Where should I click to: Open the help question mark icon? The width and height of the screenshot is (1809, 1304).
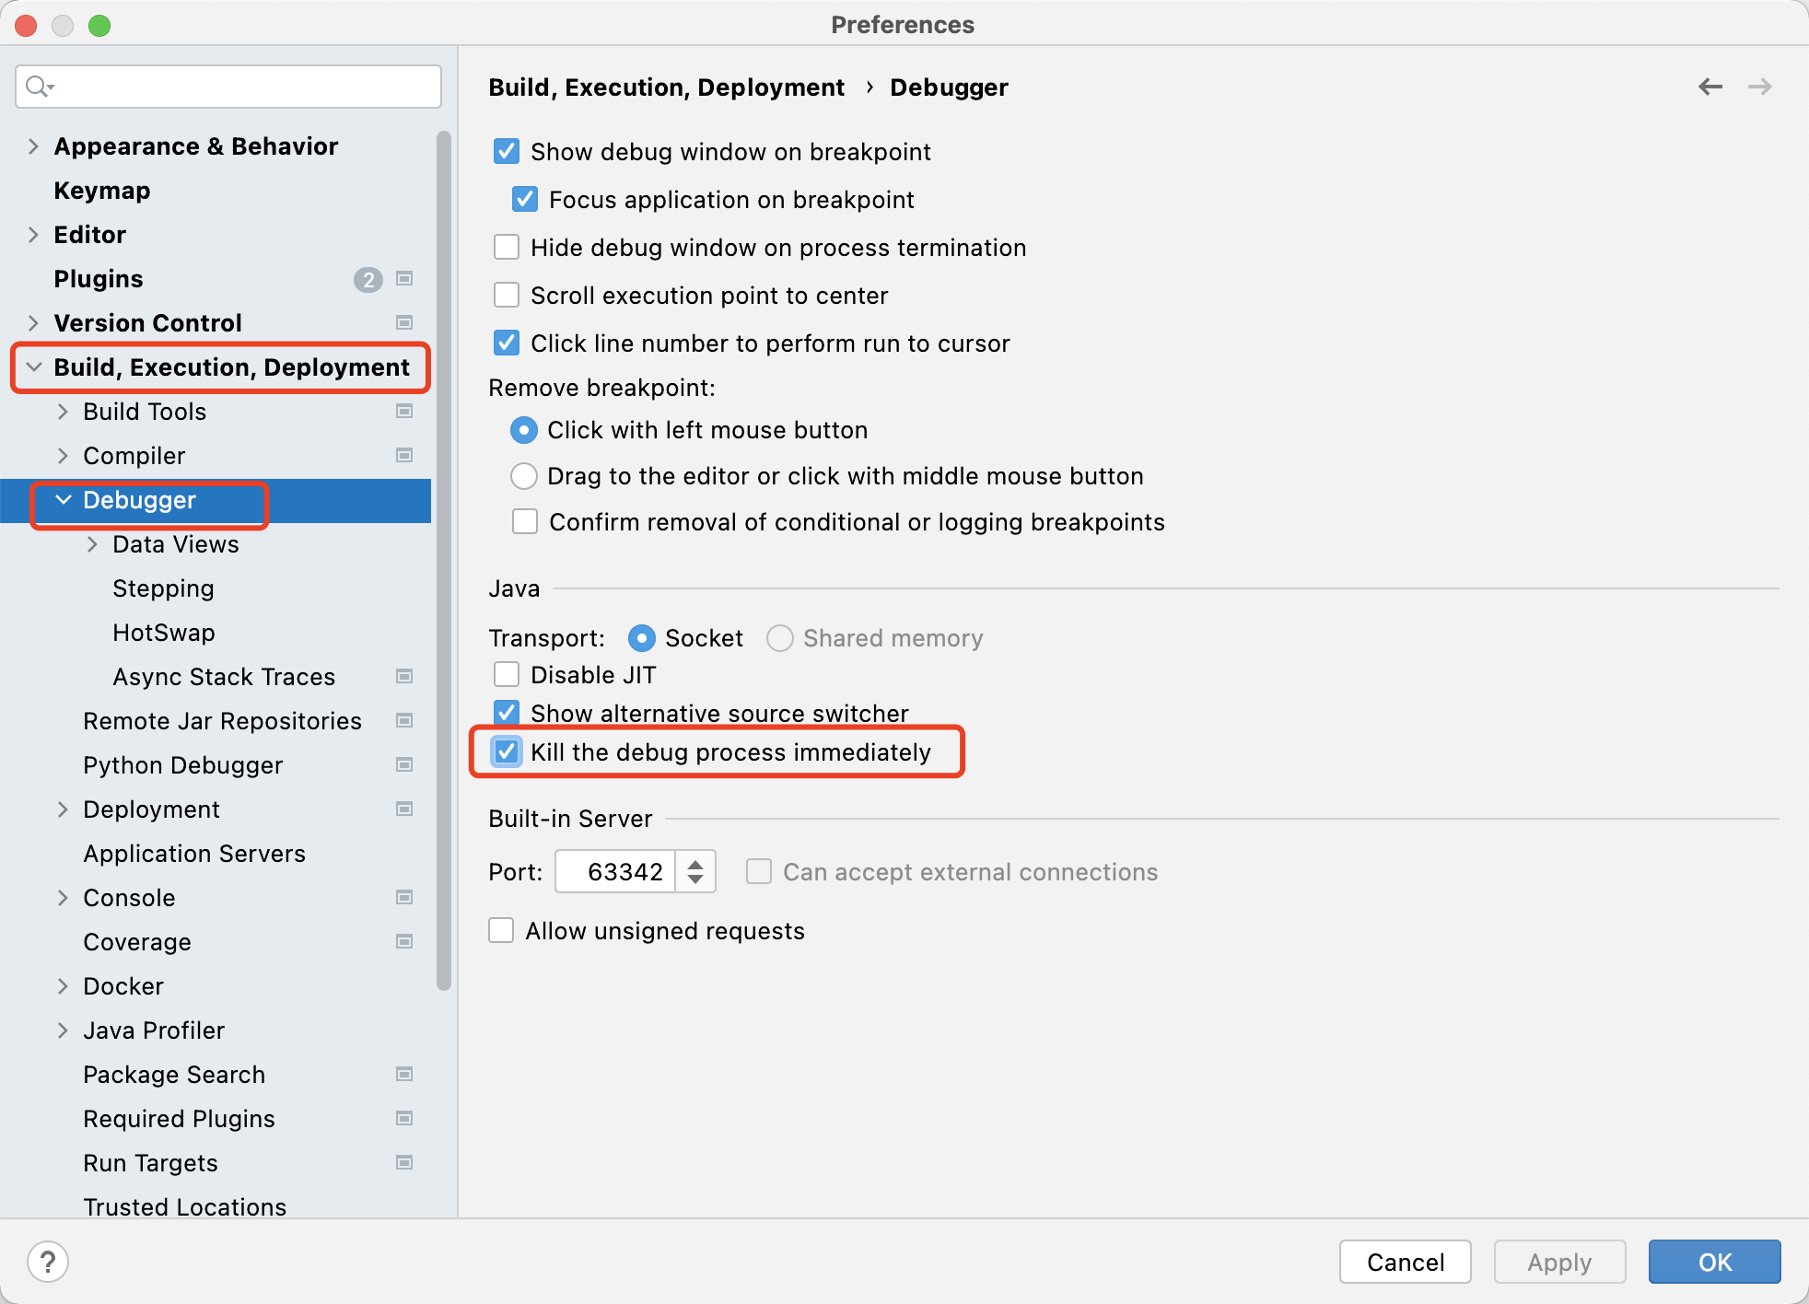[49, 1262]
